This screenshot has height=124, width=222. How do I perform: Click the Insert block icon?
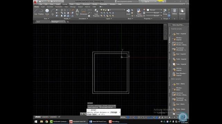point(128,12)
